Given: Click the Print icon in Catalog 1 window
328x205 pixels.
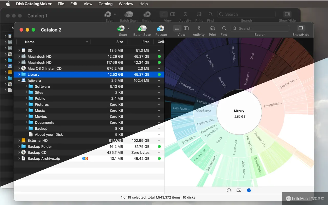Looking at the screenshot, I should pos(199,14).
